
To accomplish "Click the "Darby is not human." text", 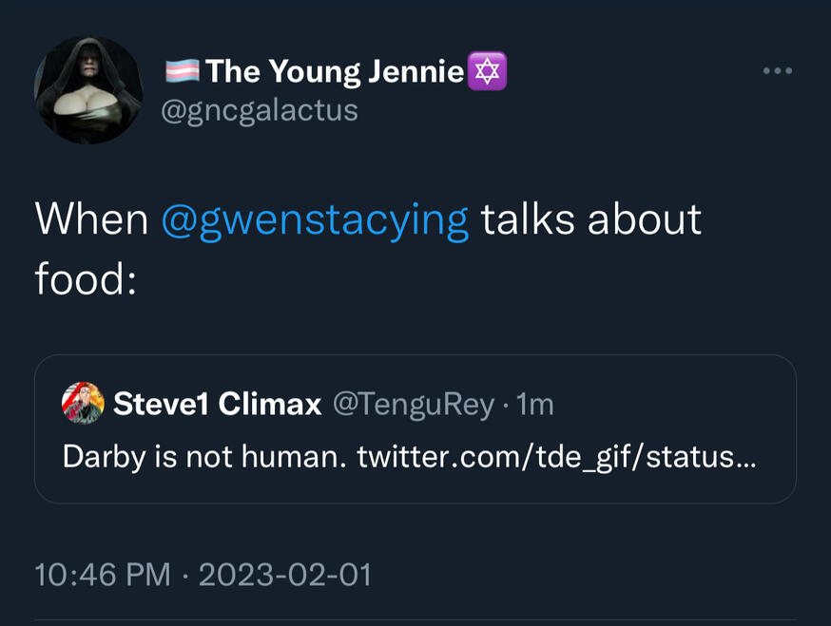I will [203, 457].
